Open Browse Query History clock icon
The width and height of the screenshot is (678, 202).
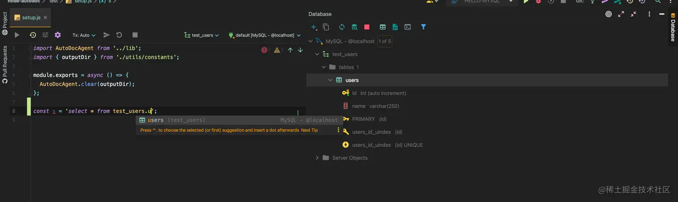coord(33,35)
